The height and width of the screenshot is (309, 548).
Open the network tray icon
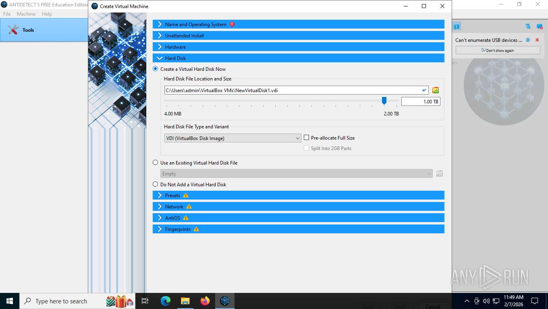click(496, 301)
